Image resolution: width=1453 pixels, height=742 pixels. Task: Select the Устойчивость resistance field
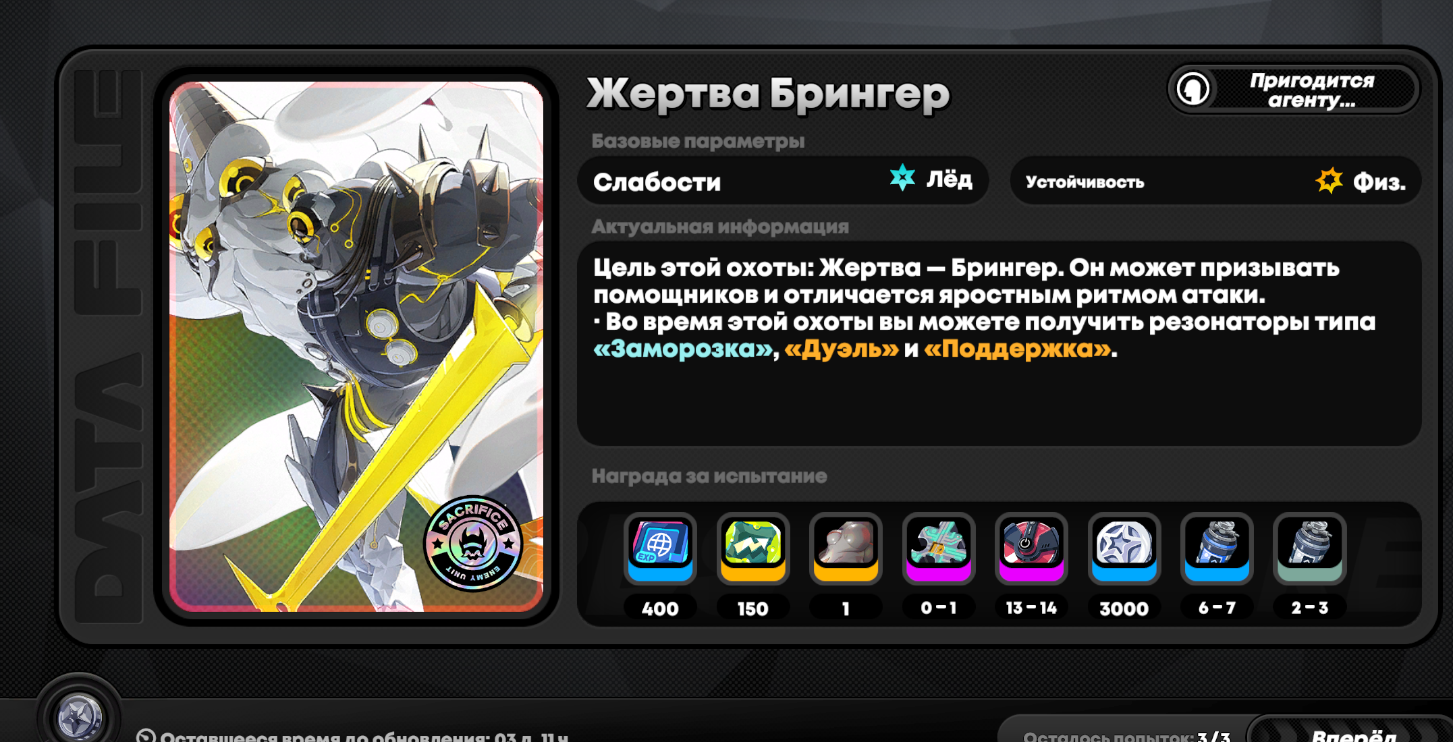pyautogui.click(x=1215, y=181)
